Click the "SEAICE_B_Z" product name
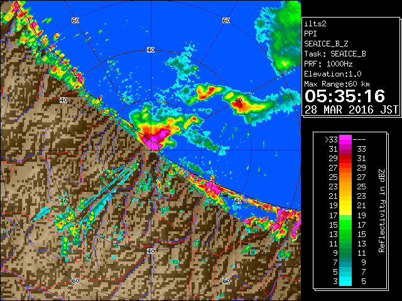Screen dimensions: 402x301 [326, 44]
